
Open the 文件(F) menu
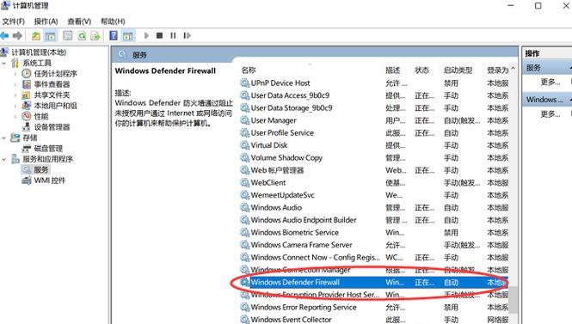(14, 21)
